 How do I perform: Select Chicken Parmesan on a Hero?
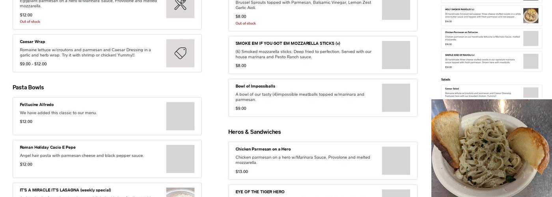[263, 149]
